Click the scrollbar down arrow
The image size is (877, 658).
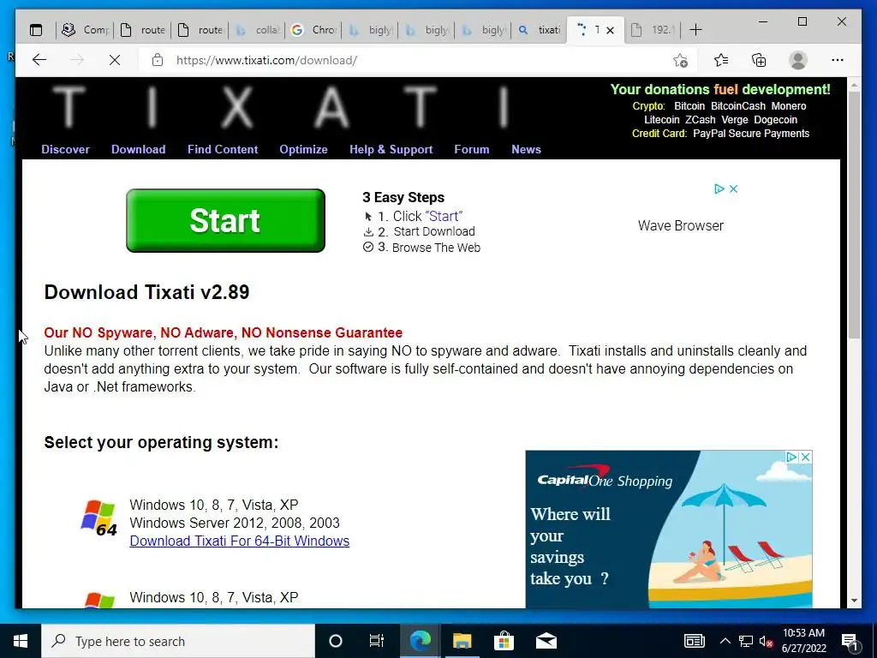(854, 601)
